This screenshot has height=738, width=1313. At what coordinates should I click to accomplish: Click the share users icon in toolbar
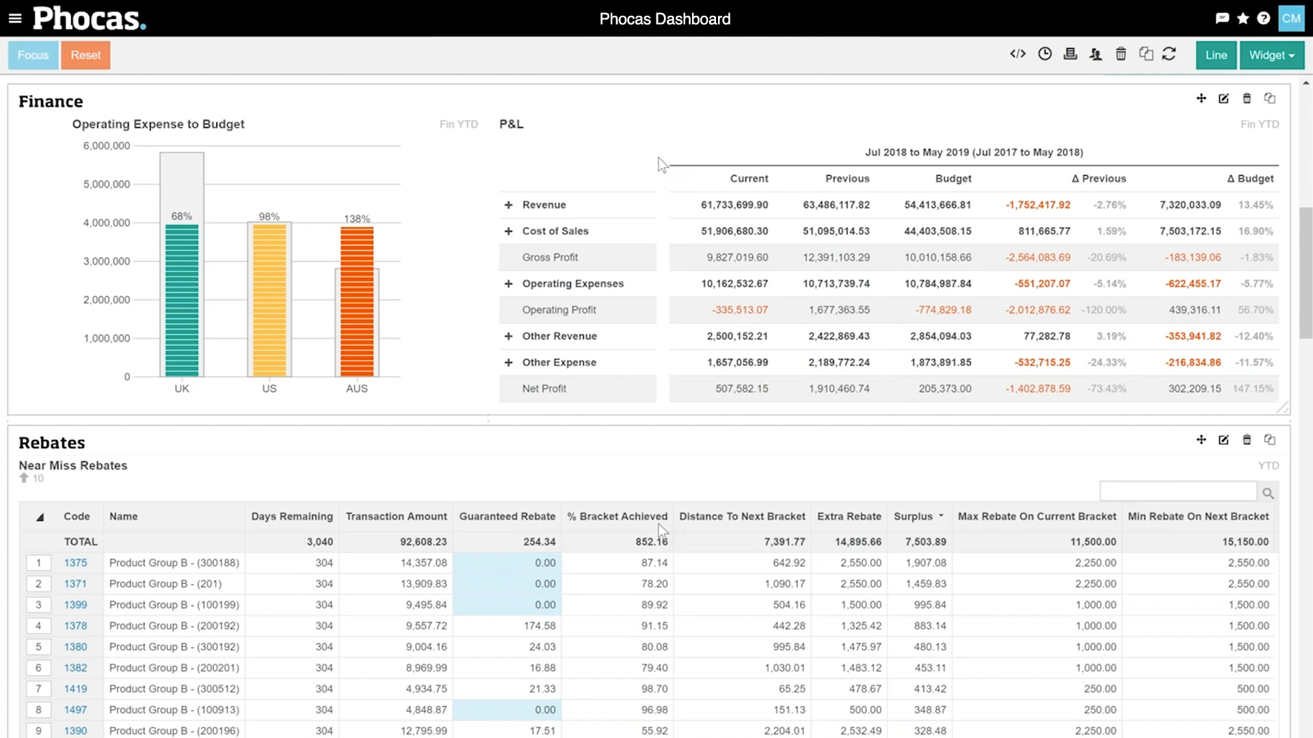coord(1096,54)
